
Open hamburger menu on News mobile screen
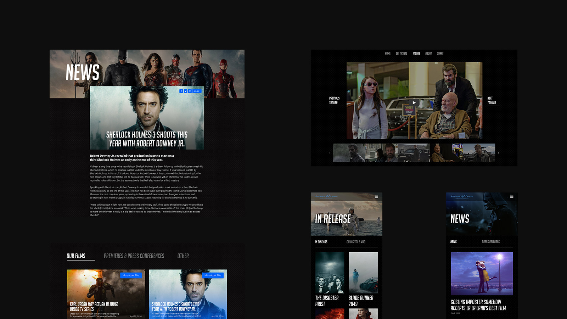click(512, 197)
